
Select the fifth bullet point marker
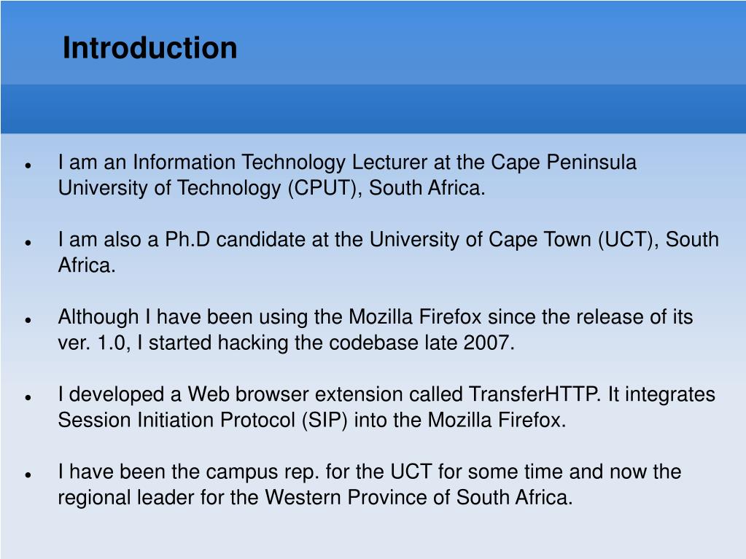(28, 475)
